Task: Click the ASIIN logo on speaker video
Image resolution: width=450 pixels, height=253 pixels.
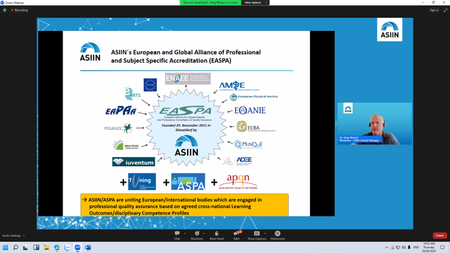Action: 348,109
